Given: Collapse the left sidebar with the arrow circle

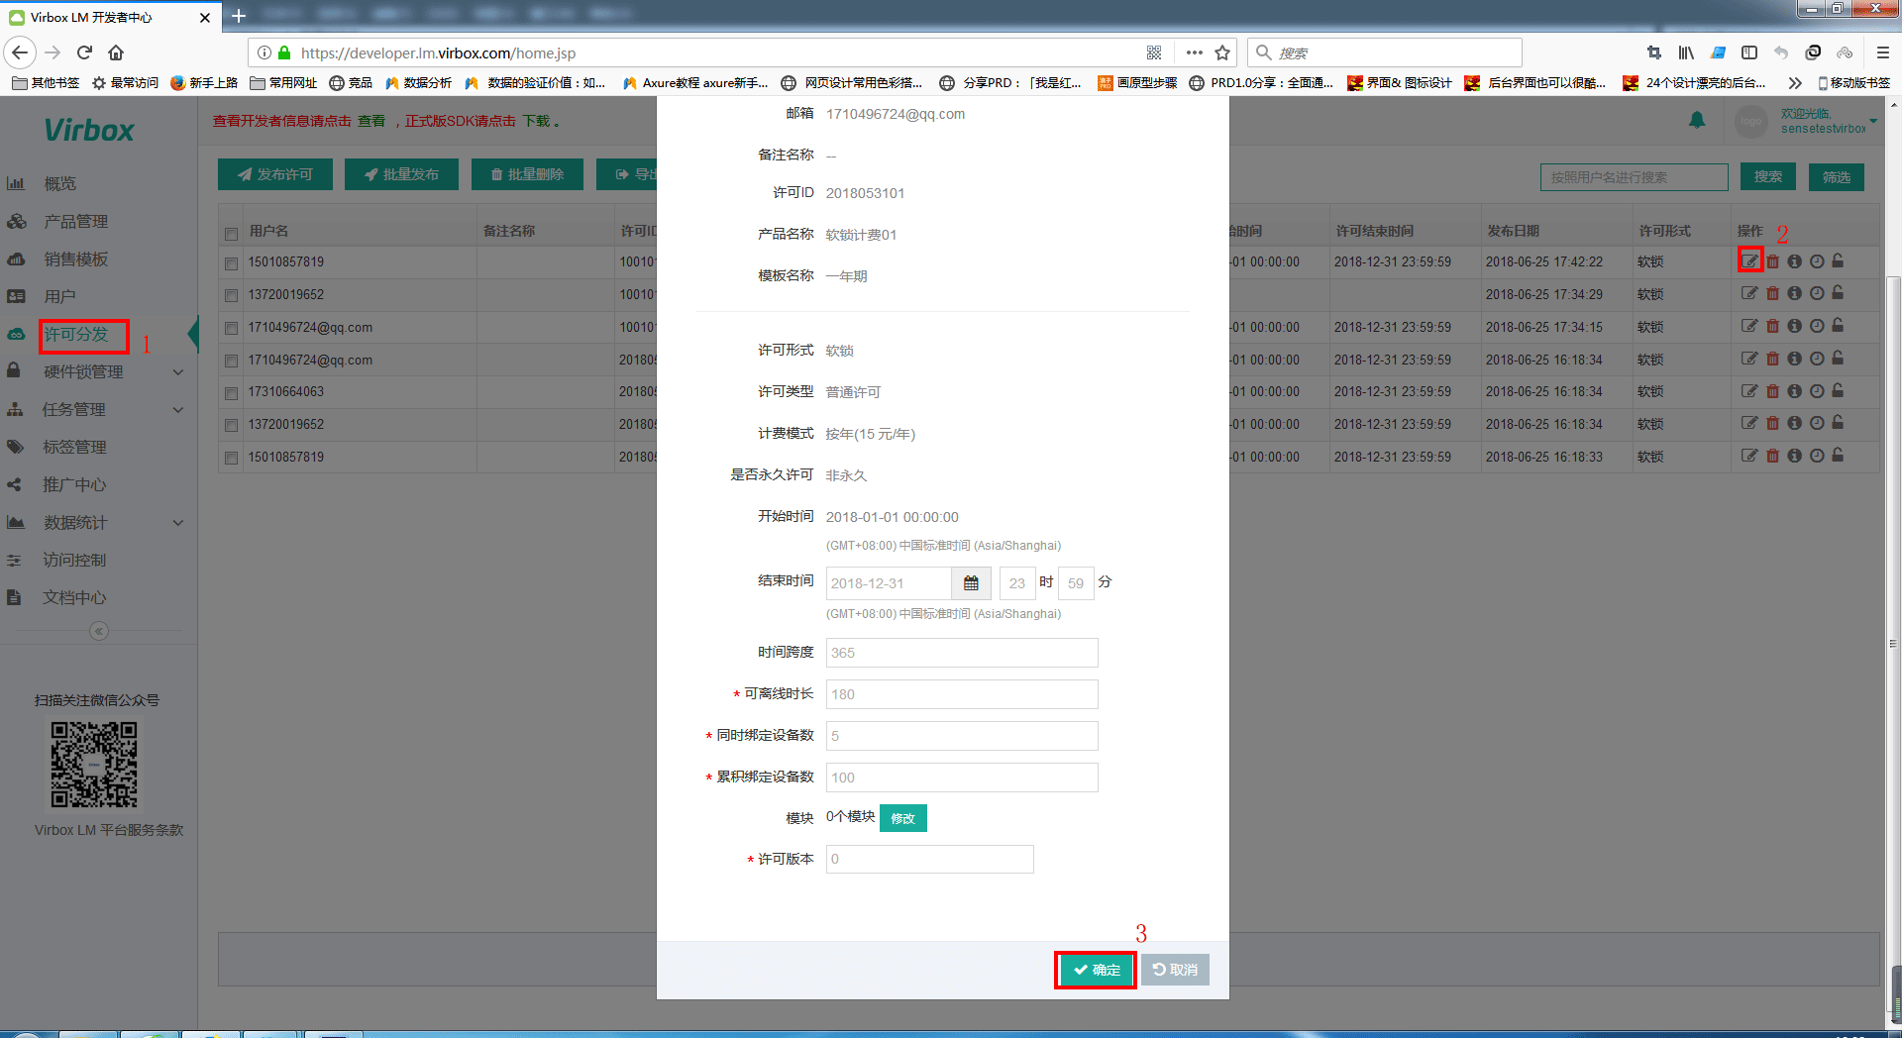Looking at the screenshot, I should [x=99, y=631].
